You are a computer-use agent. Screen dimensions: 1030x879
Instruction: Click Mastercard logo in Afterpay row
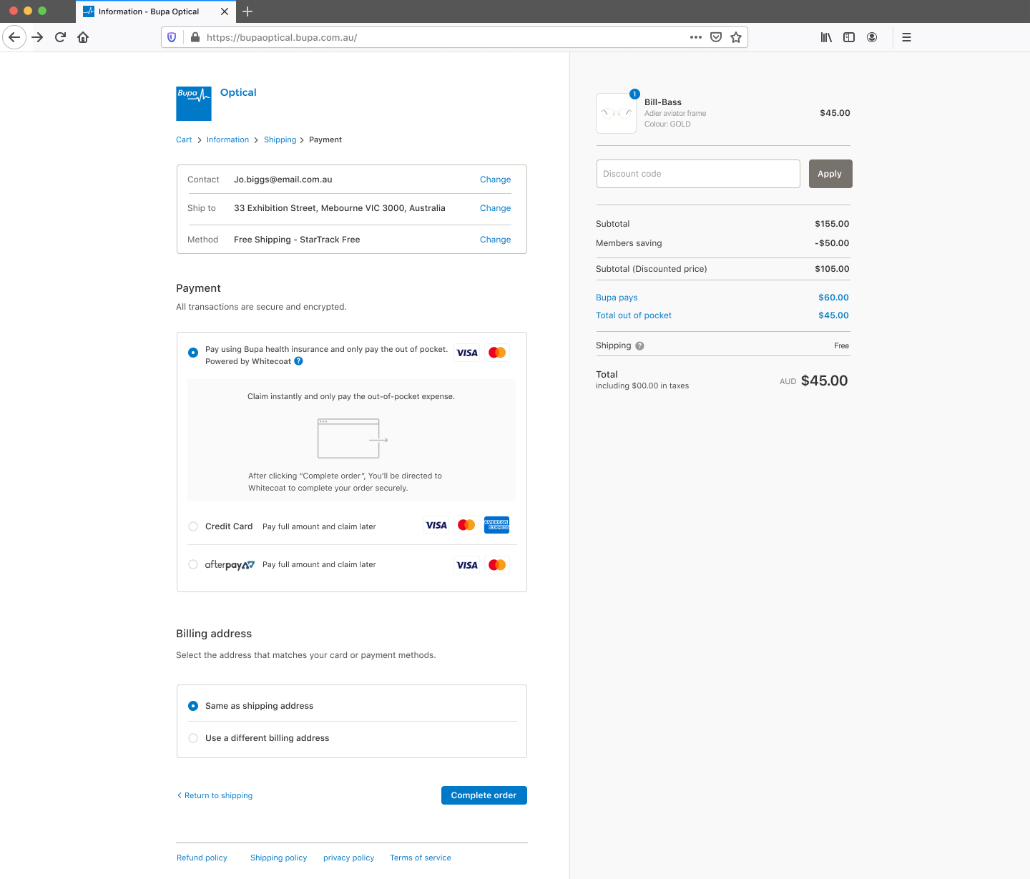[497, 565]
